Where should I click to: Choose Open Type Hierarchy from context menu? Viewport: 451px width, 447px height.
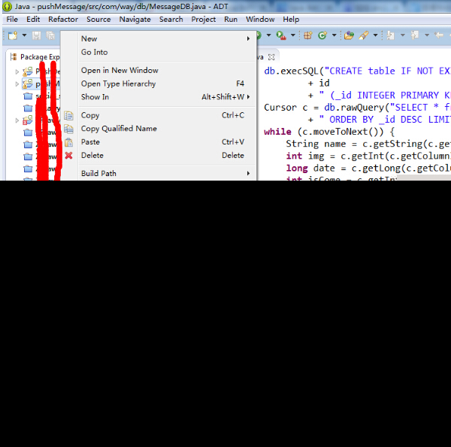pos(118,84)
